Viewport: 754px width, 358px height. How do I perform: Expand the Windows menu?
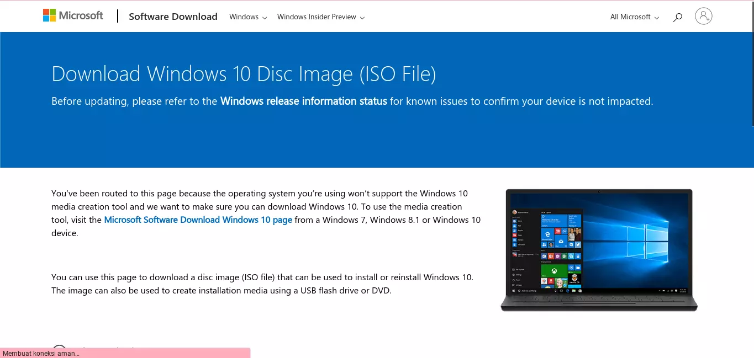[248, 17]
